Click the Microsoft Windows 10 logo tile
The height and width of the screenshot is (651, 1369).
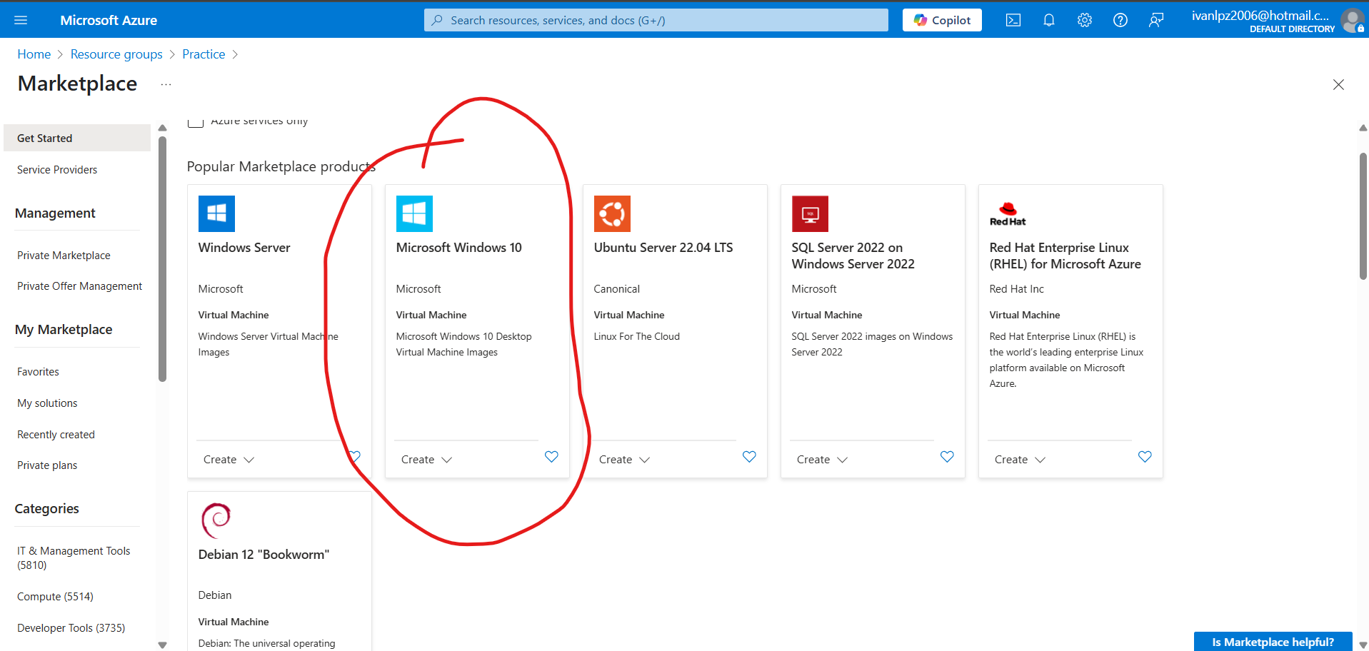pyautogui.click(x=414, y=213)
